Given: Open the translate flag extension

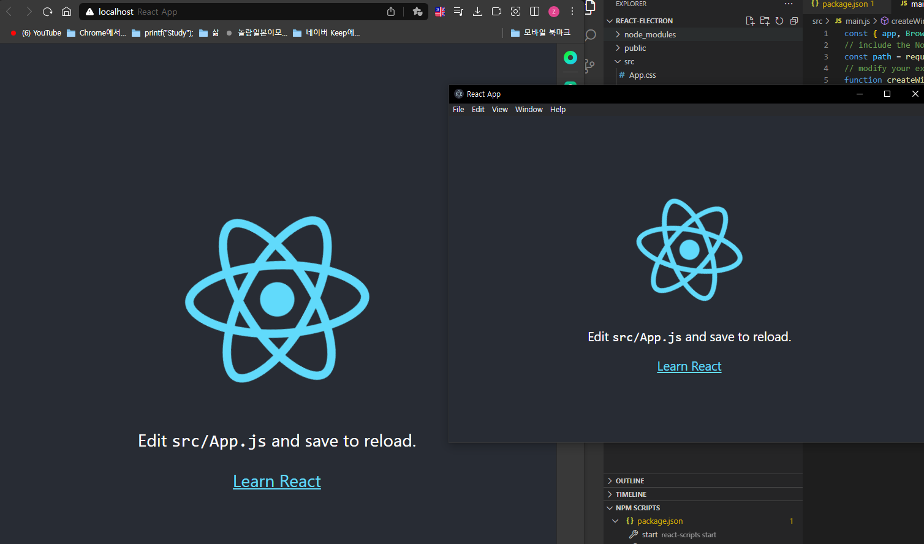Looking at the screenshot, I should click(x=440, y=12).
